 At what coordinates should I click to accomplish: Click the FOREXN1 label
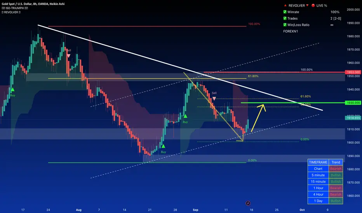point(291,31)
